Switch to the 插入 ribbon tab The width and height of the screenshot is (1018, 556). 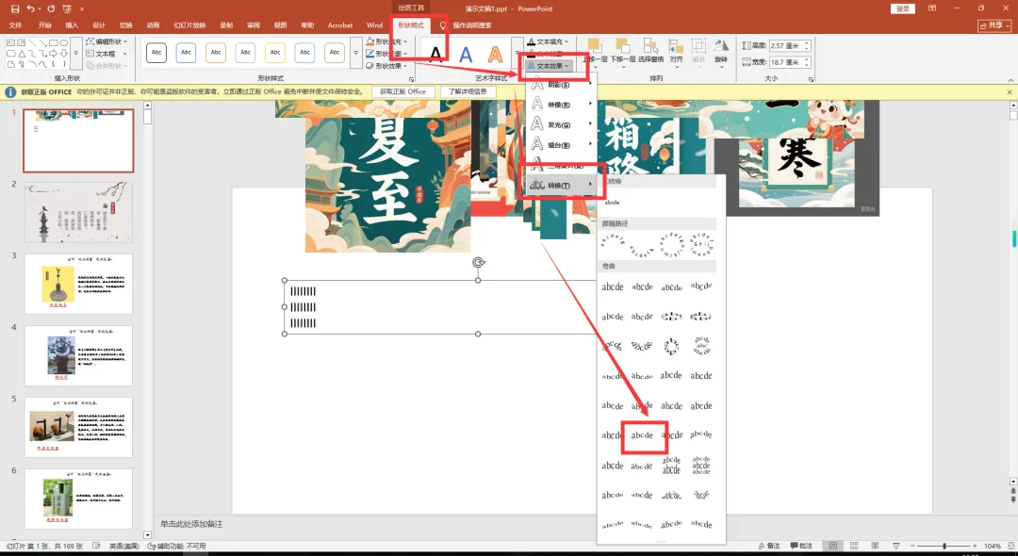(72, 25)
